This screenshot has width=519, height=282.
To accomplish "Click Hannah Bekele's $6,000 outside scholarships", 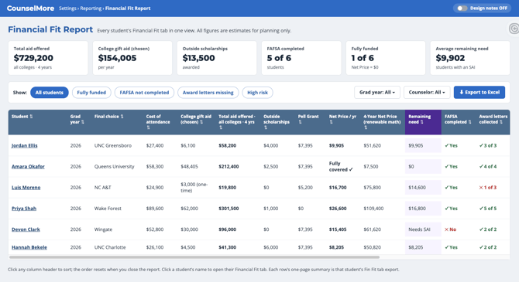I will 271,247.
